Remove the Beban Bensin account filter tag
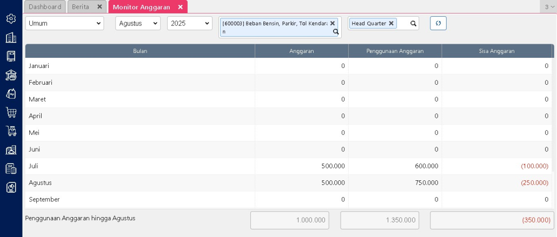The height and width of the screenshot is (237, 557). 333,23
